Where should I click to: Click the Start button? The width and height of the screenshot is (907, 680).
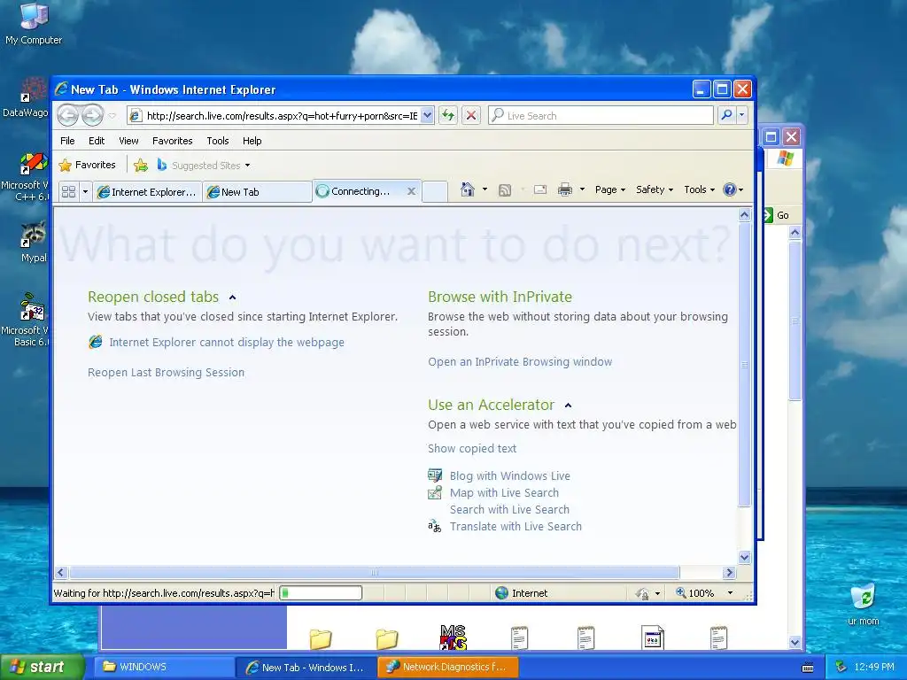click(42, 667)
